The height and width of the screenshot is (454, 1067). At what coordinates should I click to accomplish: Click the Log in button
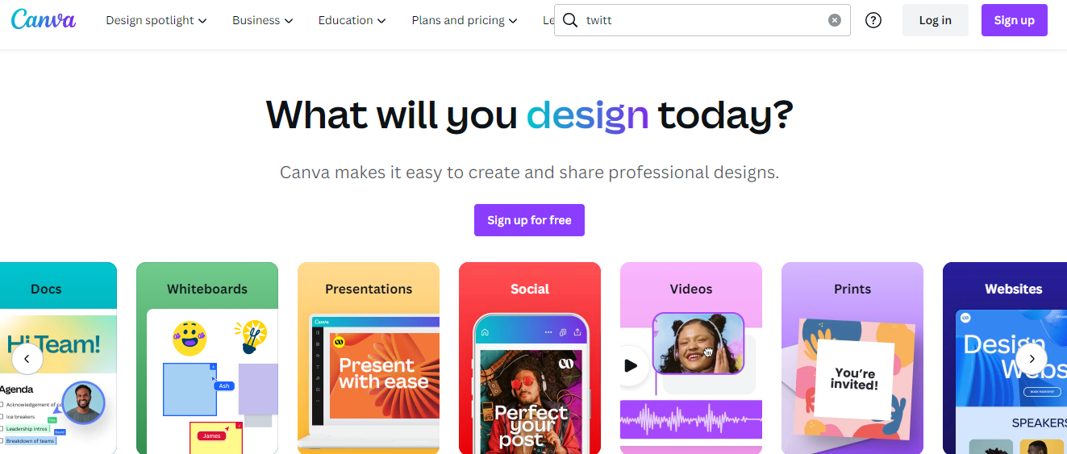click(935, 20)
